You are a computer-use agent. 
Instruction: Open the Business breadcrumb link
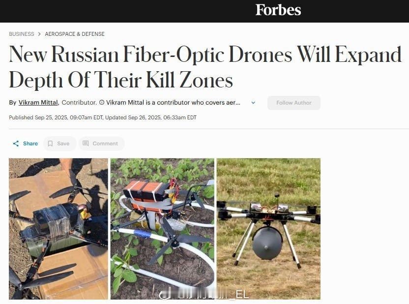click(22, 34)
